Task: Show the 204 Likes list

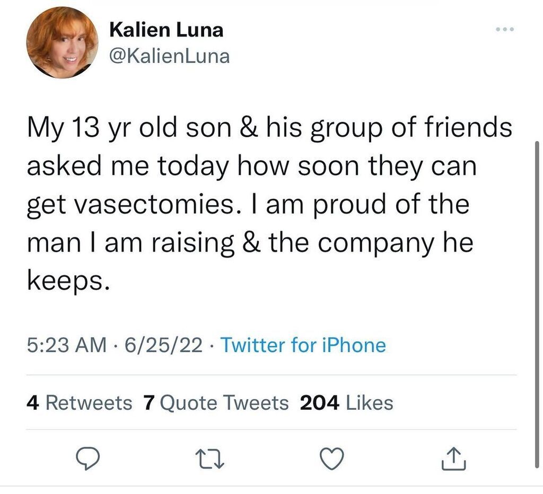Action: click(x=346, y=403)
